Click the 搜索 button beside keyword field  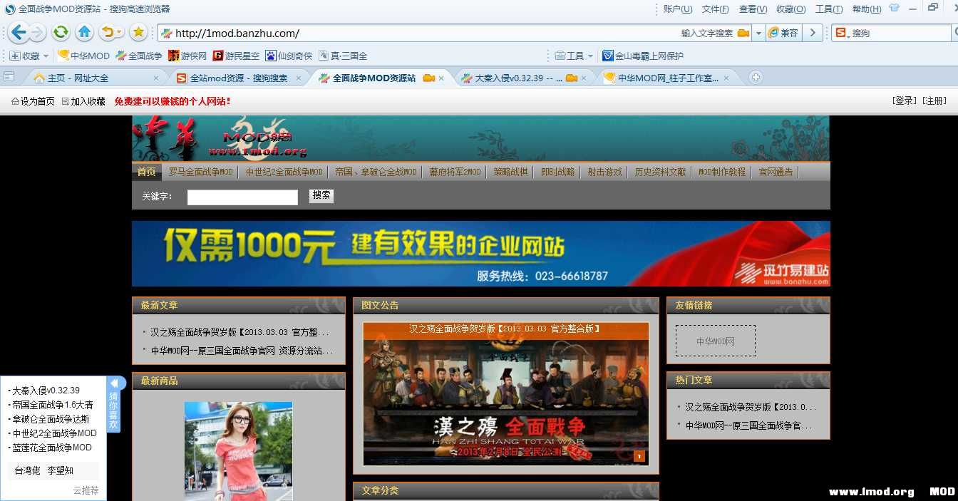tap(321, 195)
